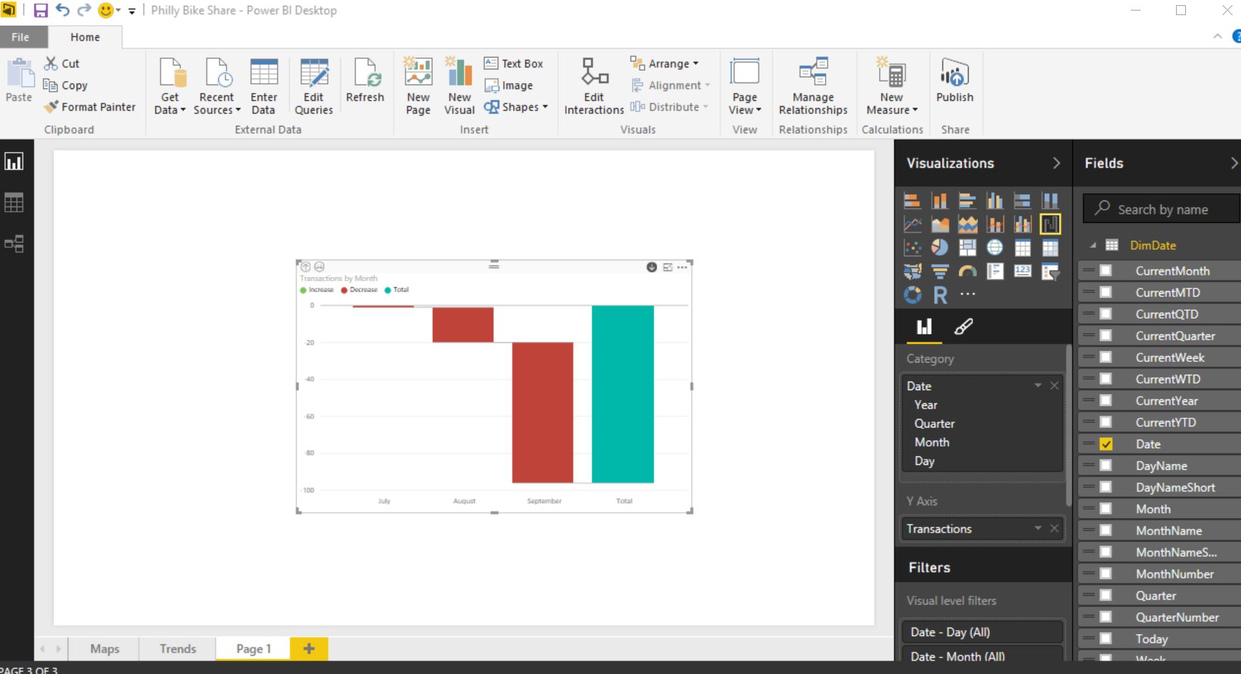Screen dimensions: 1241x674
Task: Click the red September decrease bar
Action: coord(542,412)
